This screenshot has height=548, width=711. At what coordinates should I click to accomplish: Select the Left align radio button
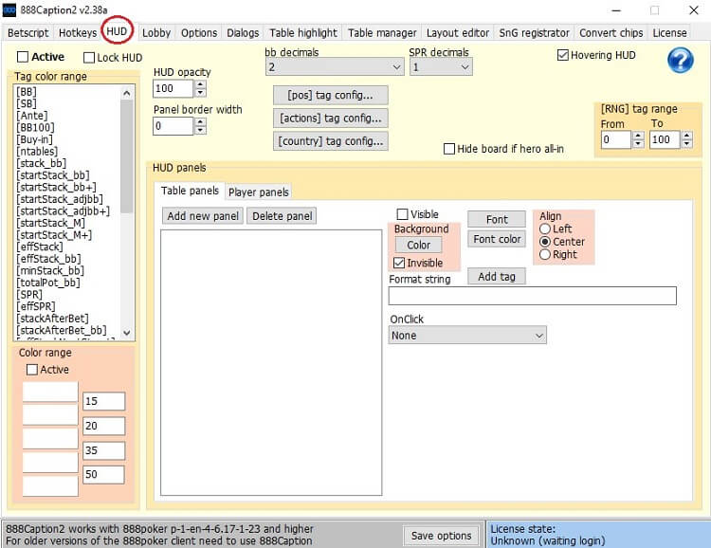click(545, 228)
